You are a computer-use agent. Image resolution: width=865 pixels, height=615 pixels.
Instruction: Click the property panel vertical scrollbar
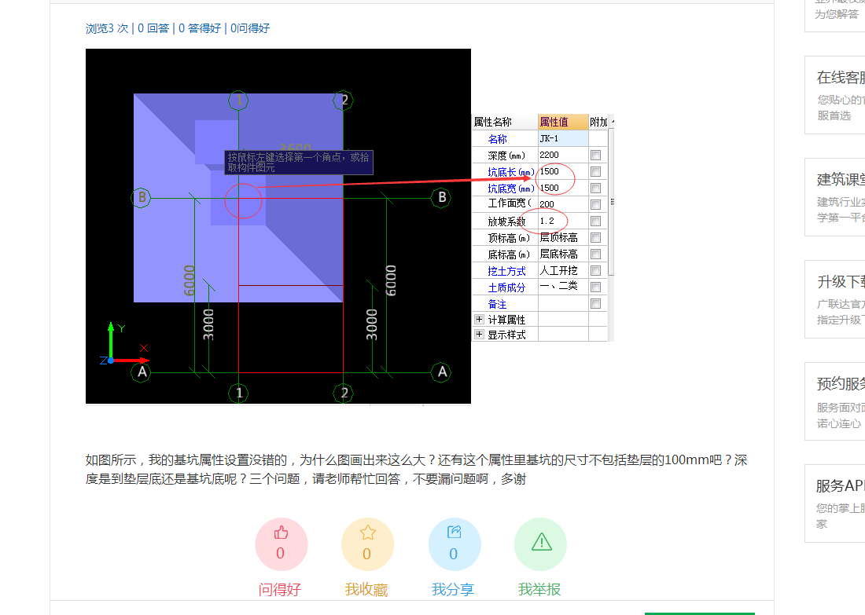pyautogui.click(x=611, y=202)
